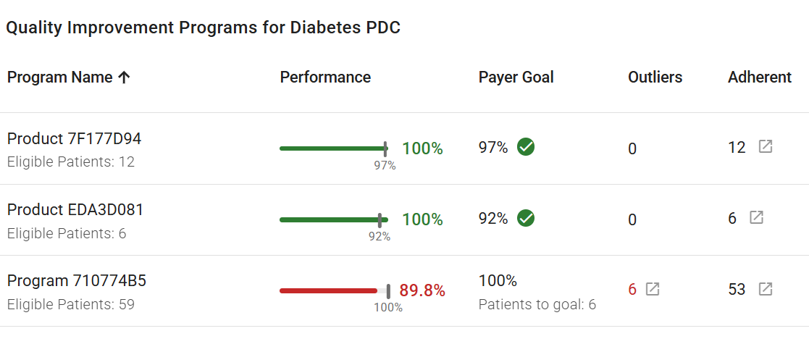Click green goal-met checkmark beside 97%
Image resolution: width=809 pixels, height=352 pixels.
click(x=526, y=147)
